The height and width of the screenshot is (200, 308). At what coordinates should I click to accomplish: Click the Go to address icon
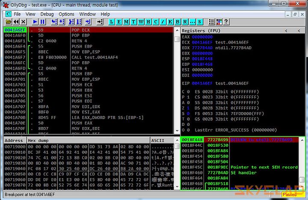pyautogui.click(x=100, y=22)
